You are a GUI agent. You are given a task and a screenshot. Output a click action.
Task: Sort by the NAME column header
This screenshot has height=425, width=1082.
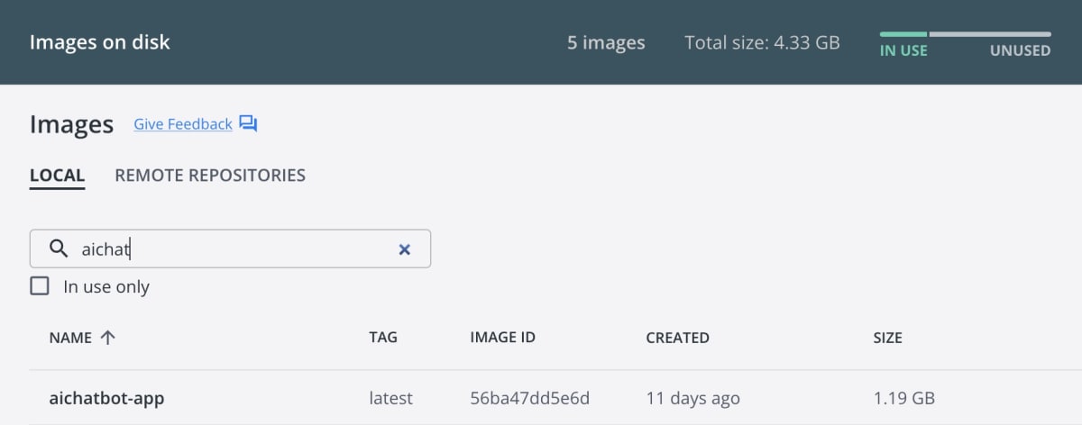[x=70, y=338]
